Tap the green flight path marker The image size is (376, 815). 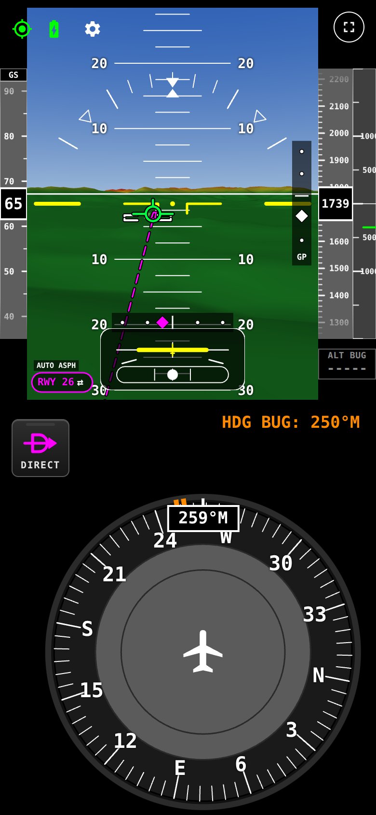(x=153, y=213)
